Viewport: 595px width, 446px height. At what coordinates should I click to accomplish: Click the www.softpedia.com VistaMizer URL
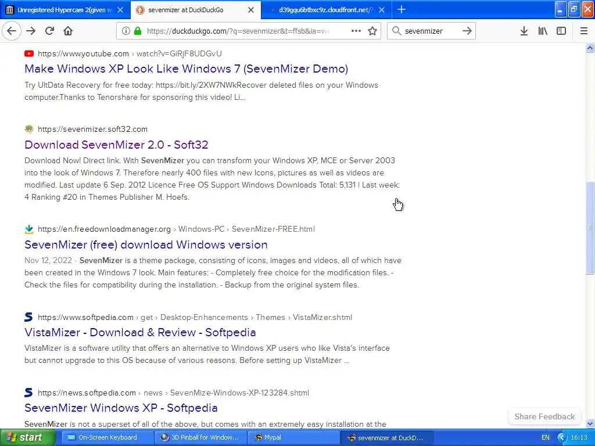coord(195,317)
